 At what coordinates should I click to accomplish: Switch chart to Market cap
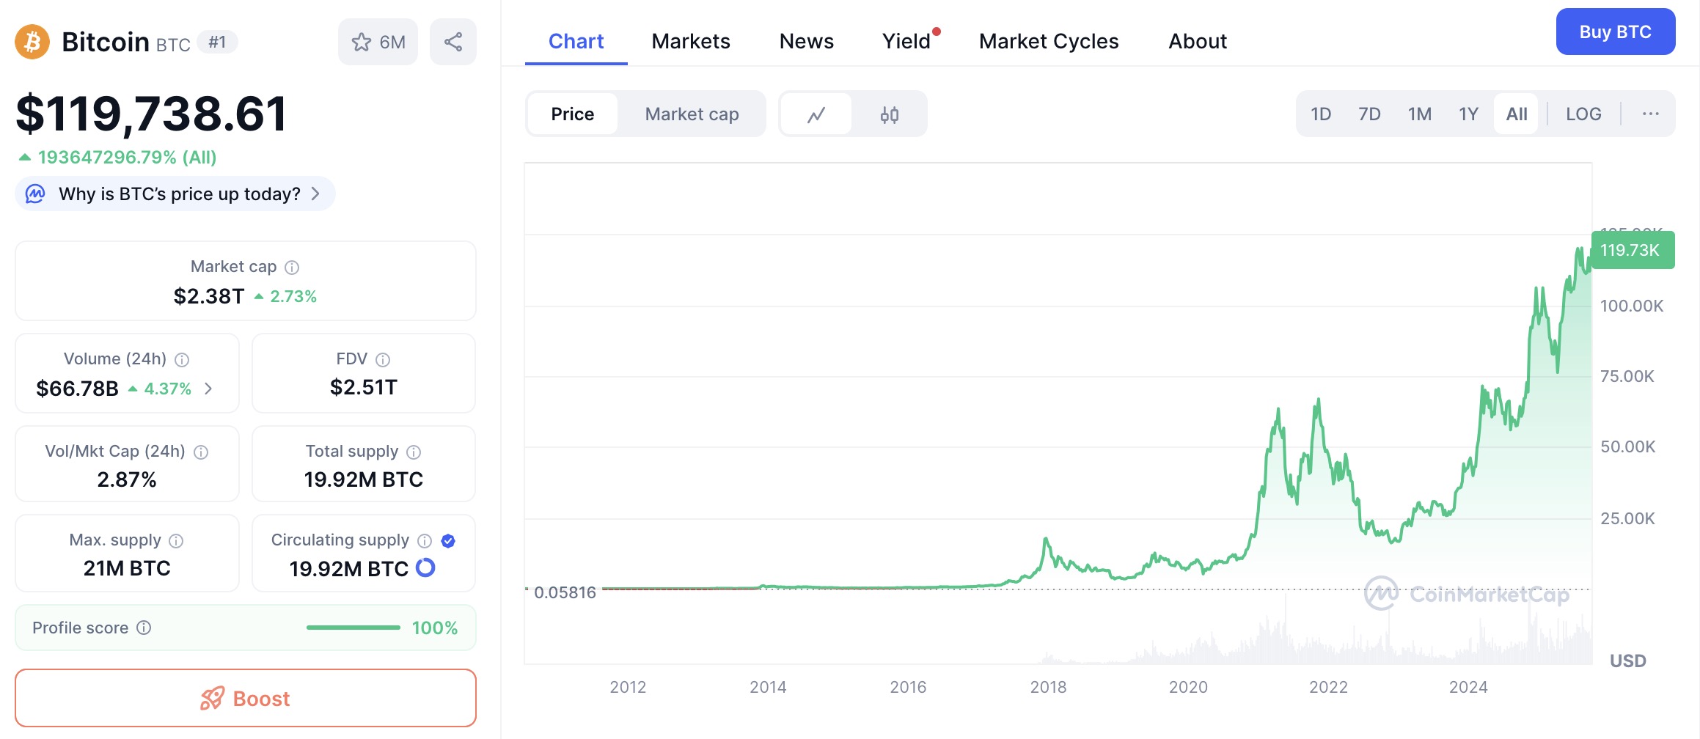pos(692,114)
